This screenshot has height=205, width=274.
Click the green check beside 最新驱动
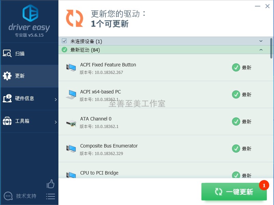(64, 50)
